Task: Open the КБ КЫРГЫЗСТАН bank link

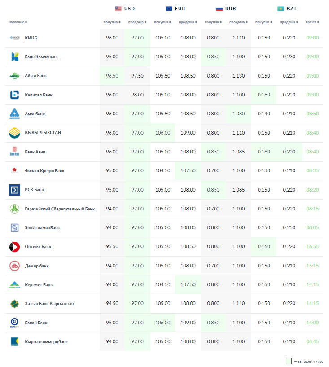Action: 43,133
